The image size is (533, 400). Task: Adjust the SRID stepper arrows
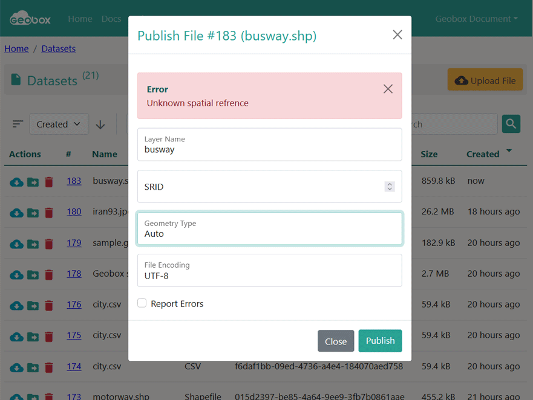tap(390, 187)
